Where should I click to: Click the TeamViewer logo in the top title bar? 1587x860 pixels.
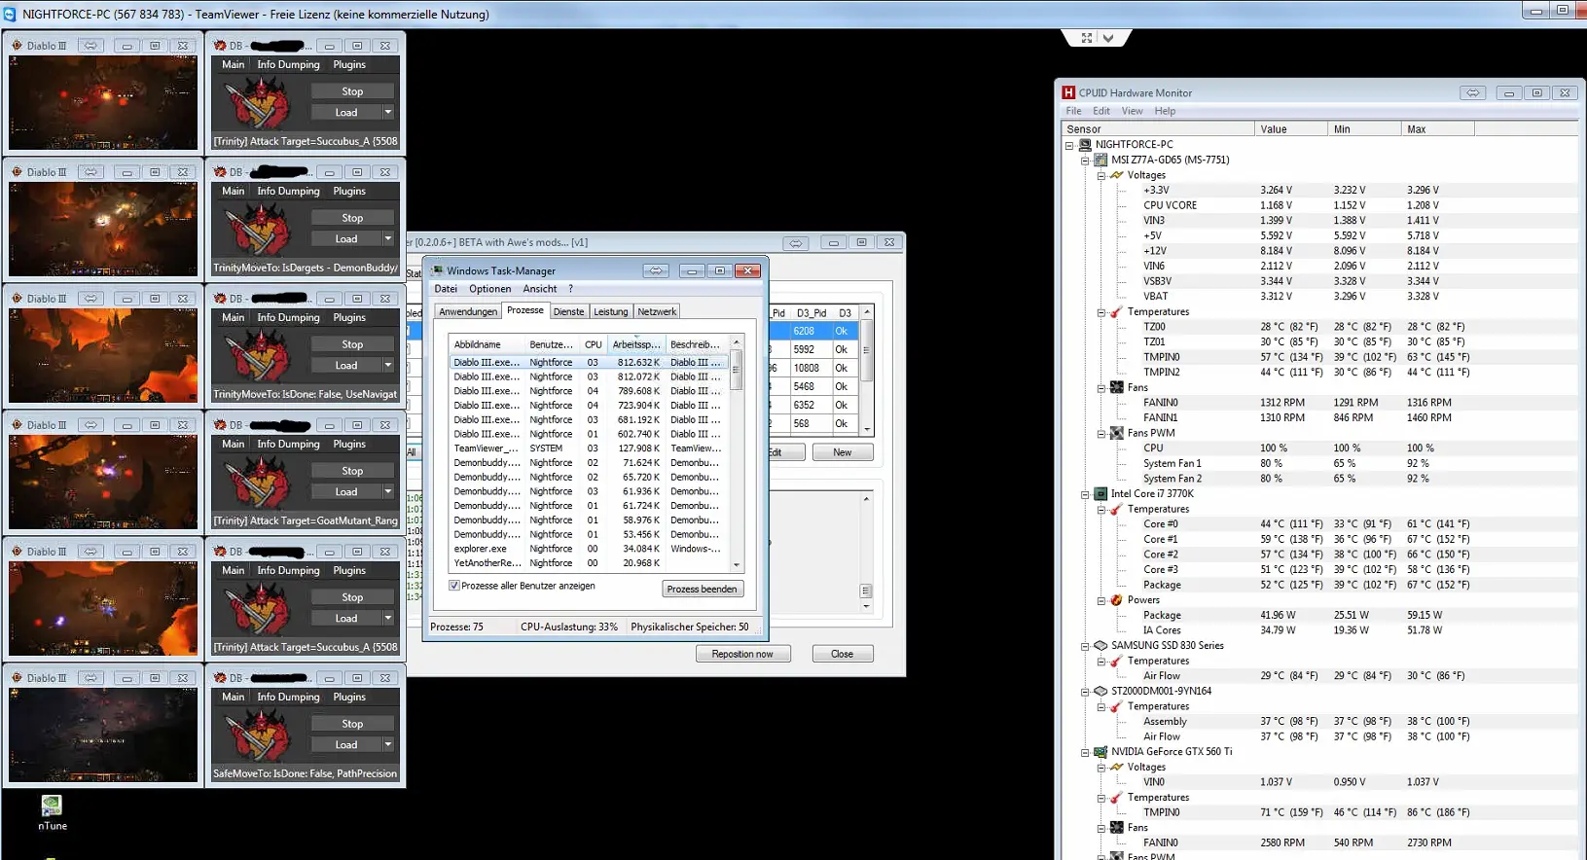[x=10, y=14]
